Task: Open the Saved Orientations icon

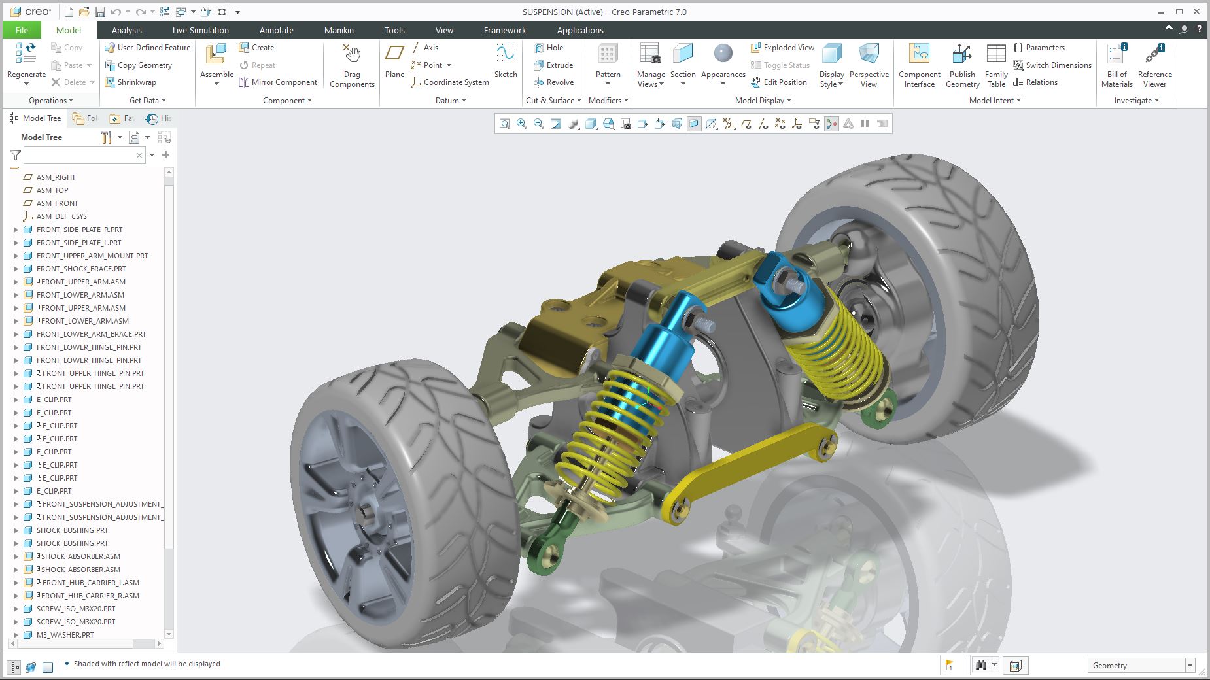Action: pyautogui.click(x=609, y=124)
